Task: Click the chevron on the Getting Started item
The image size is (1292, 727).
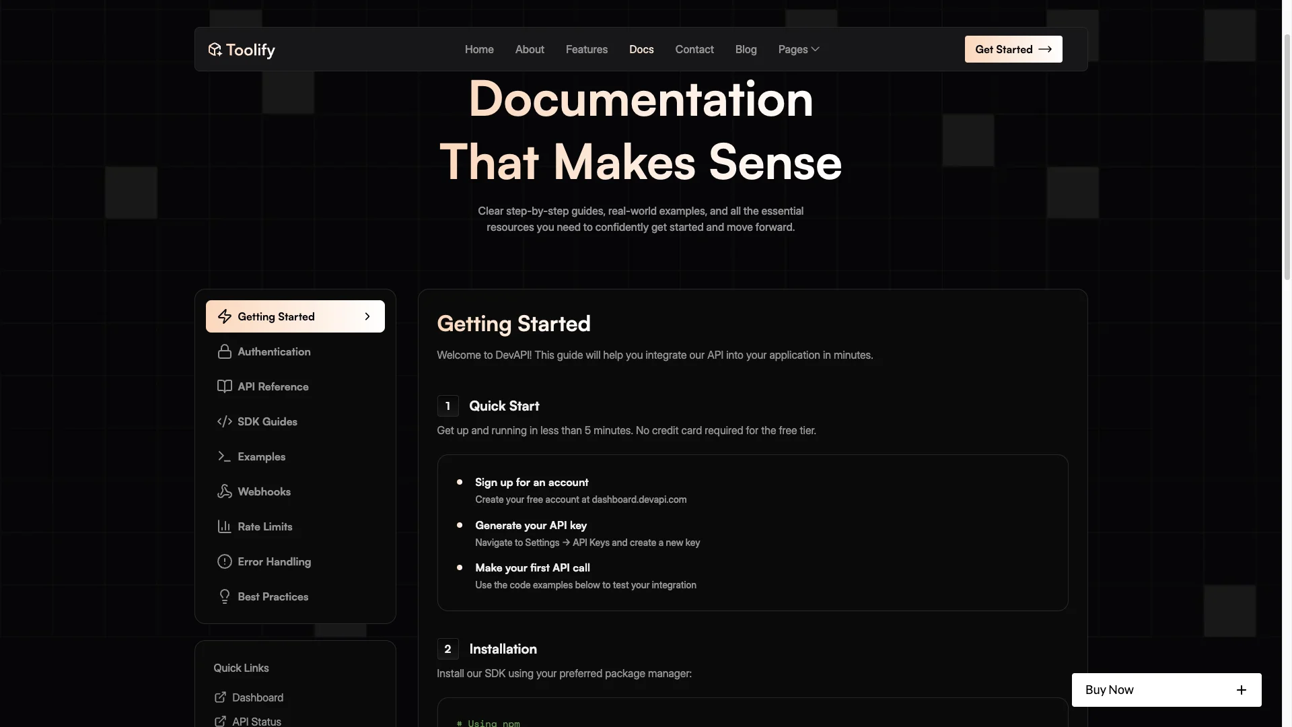Action: click(x=367, y=316)
